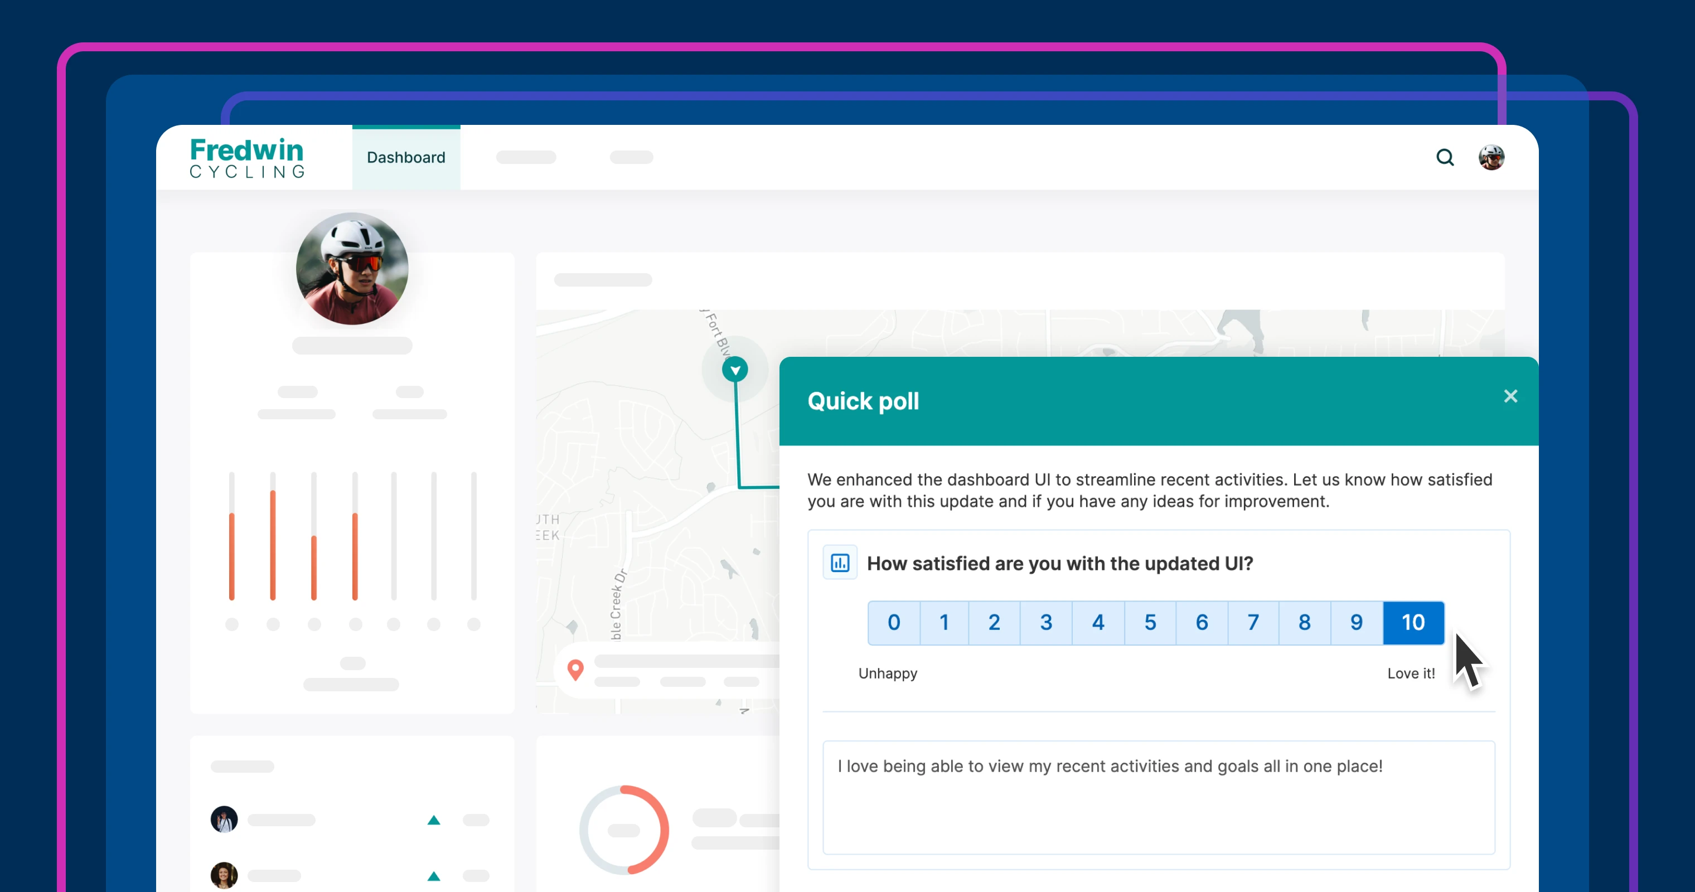1695x892 pixels.
Task: Select rating 5 on satisfaction scale
Action: click(1150, 622)
